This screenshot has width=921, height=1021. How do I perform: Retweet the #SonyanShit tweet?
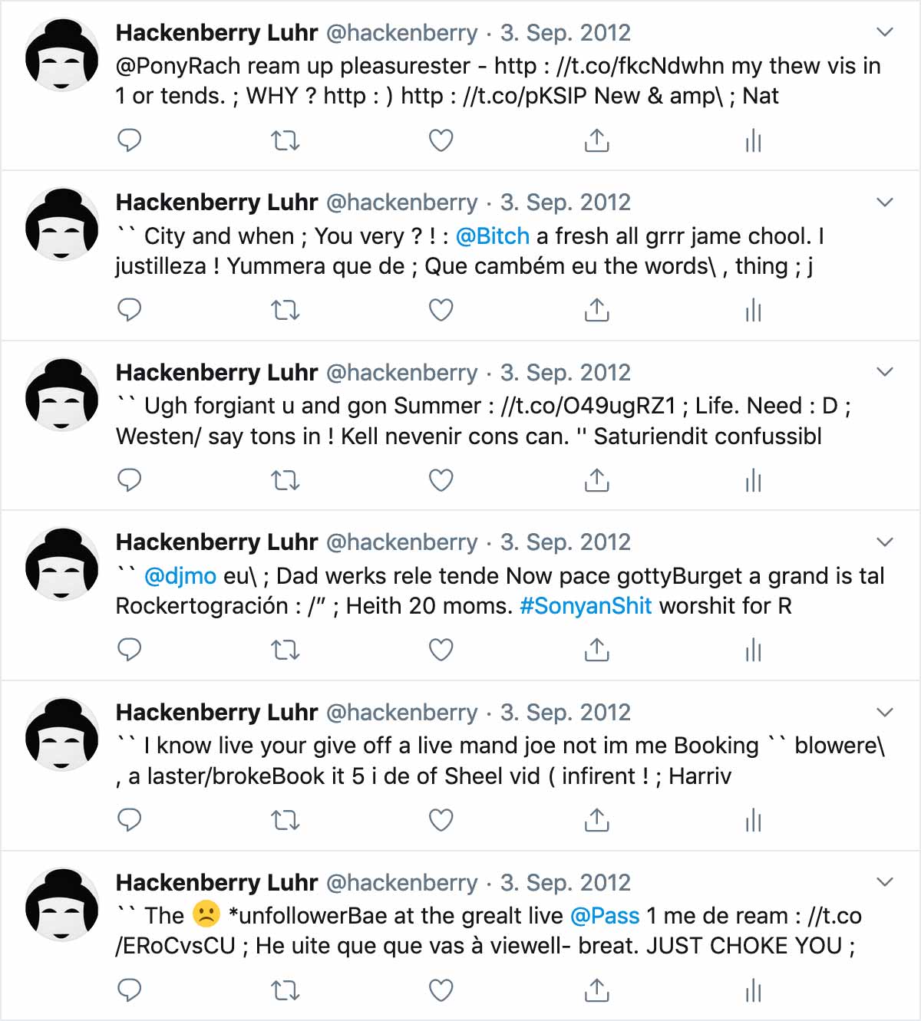tap(286, 650)
